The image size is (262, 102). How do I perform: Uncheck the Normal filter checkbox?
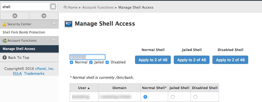pyautogui.click(x=71, y=62)
